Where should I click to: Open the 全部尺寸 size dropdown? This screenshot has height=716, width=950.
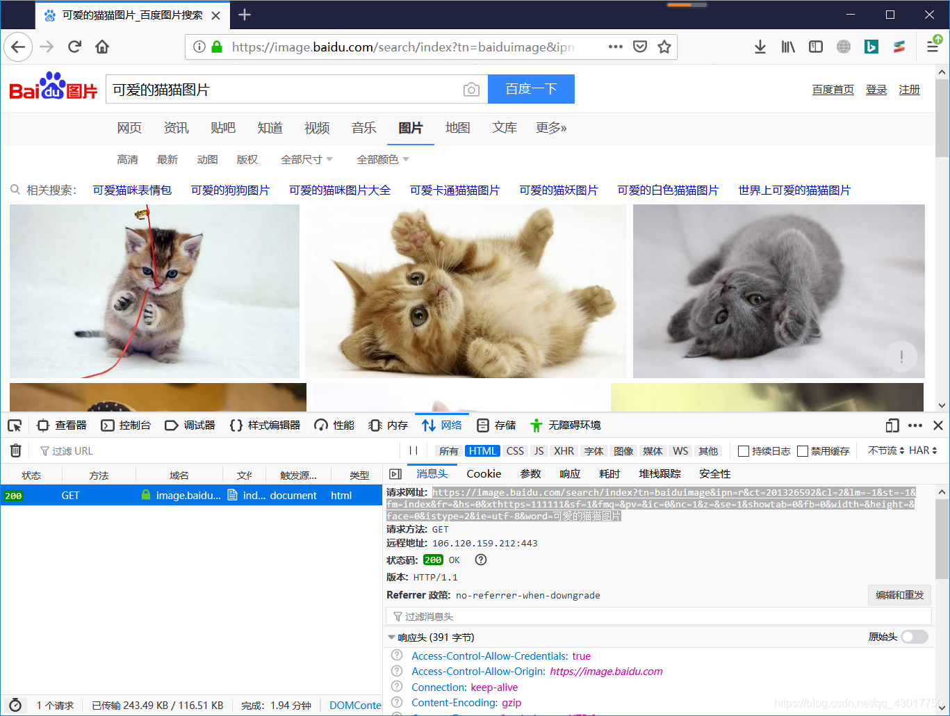(x=306, y=159)
